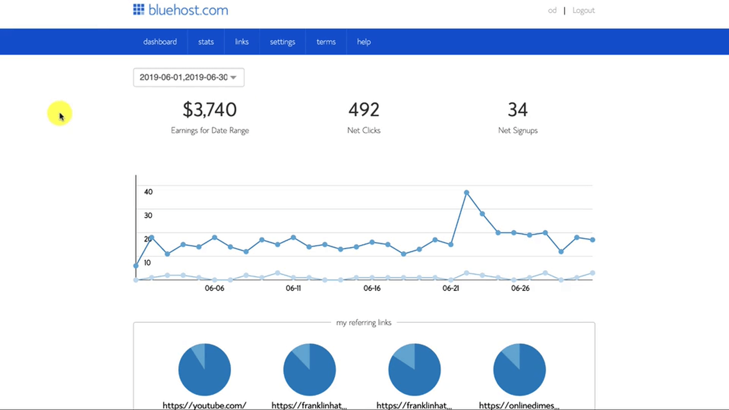Open the stats tab
This screenshot has width=729, height=410.
[206, 42]
